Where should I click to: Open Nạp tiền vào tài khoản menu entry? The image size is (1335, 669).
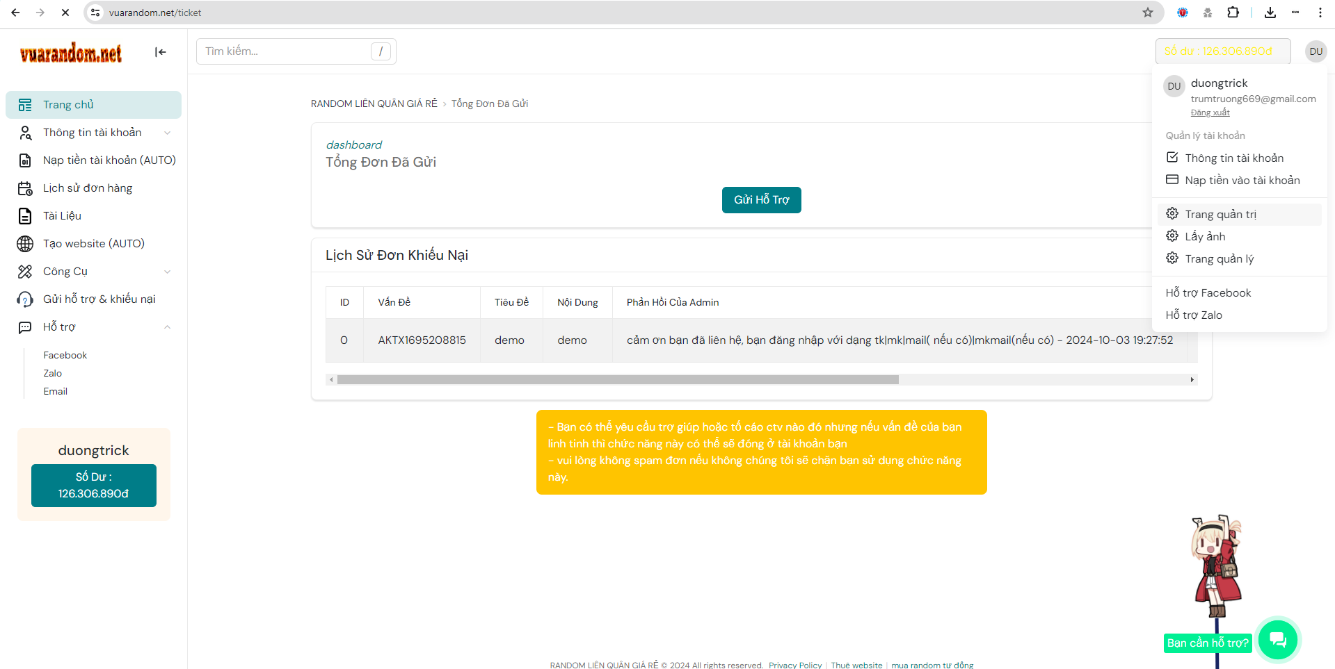(x=1242, y=181)
